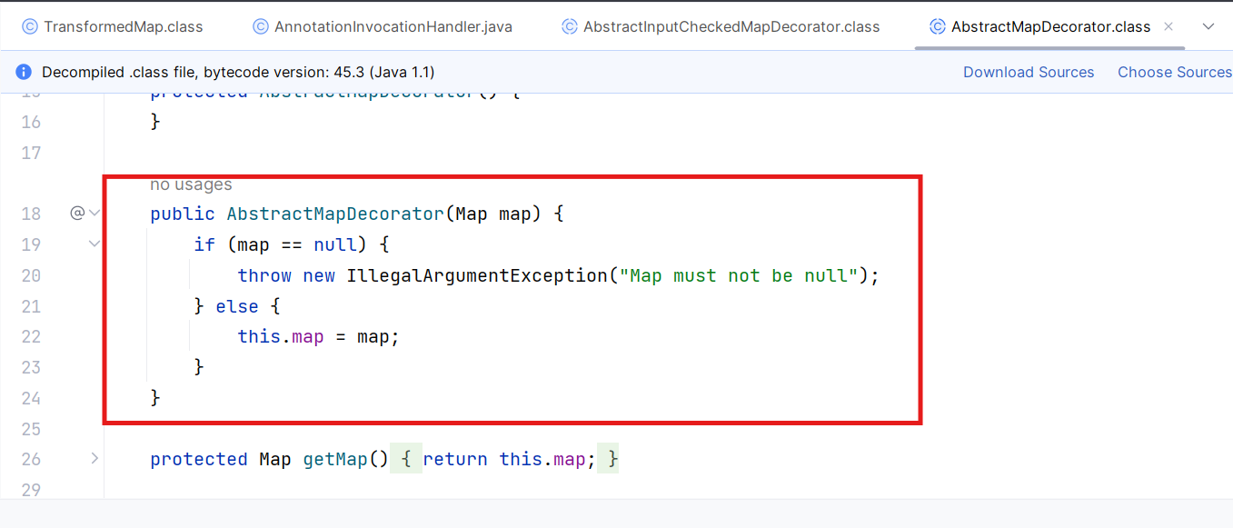The height and width of the screenshot is (528, 1233).
Task: Open the hidden tabs dropdown chevron
Action: [1208, 26]
